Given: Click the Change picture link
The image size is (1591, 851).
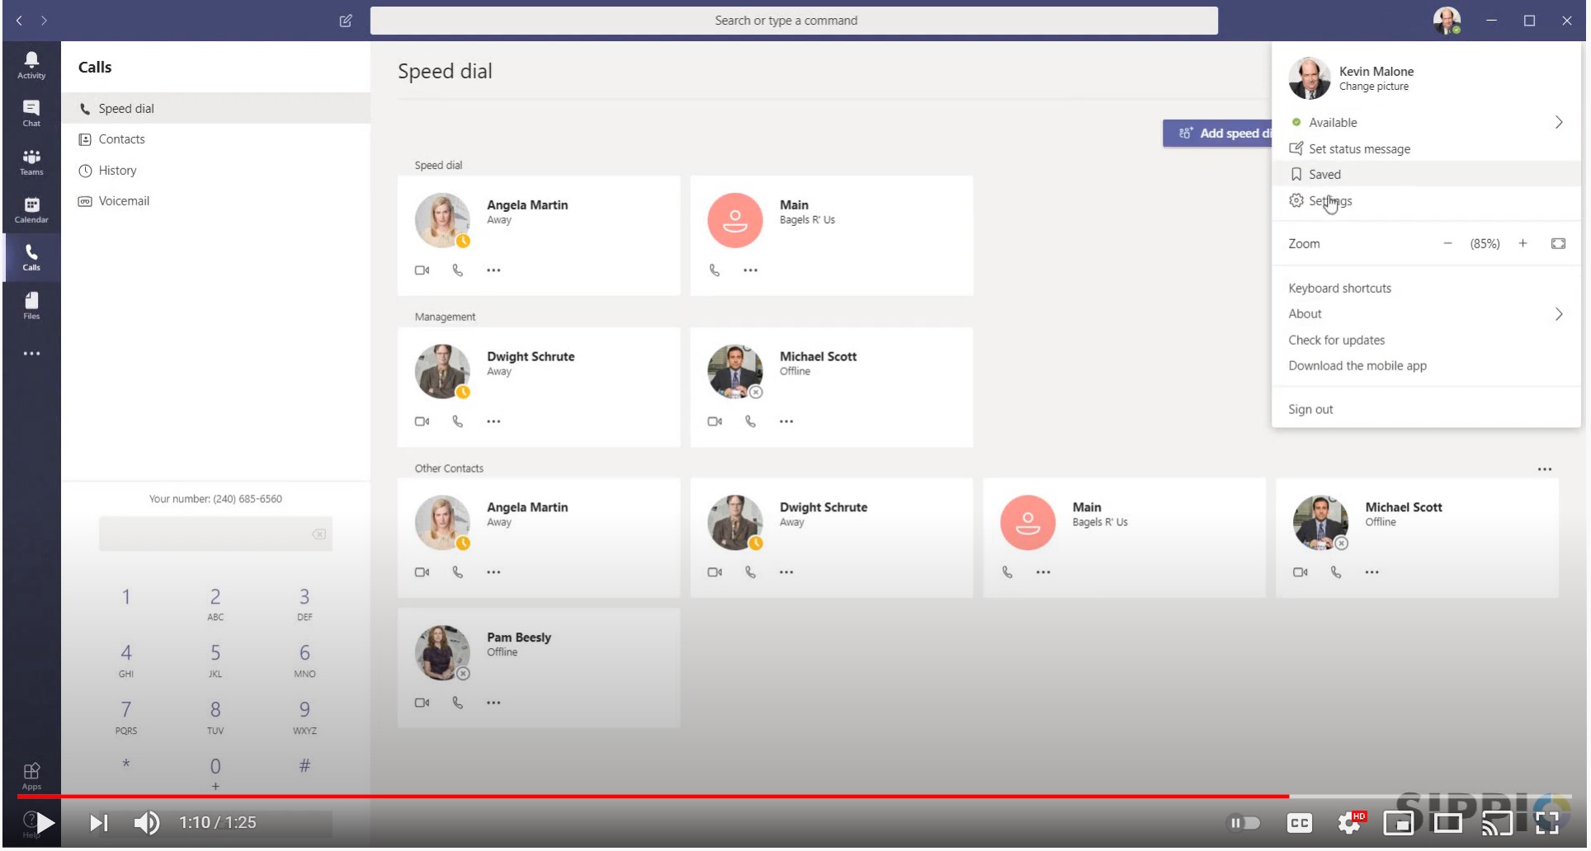Looking at the screenshot, I should coord(1373,87).
